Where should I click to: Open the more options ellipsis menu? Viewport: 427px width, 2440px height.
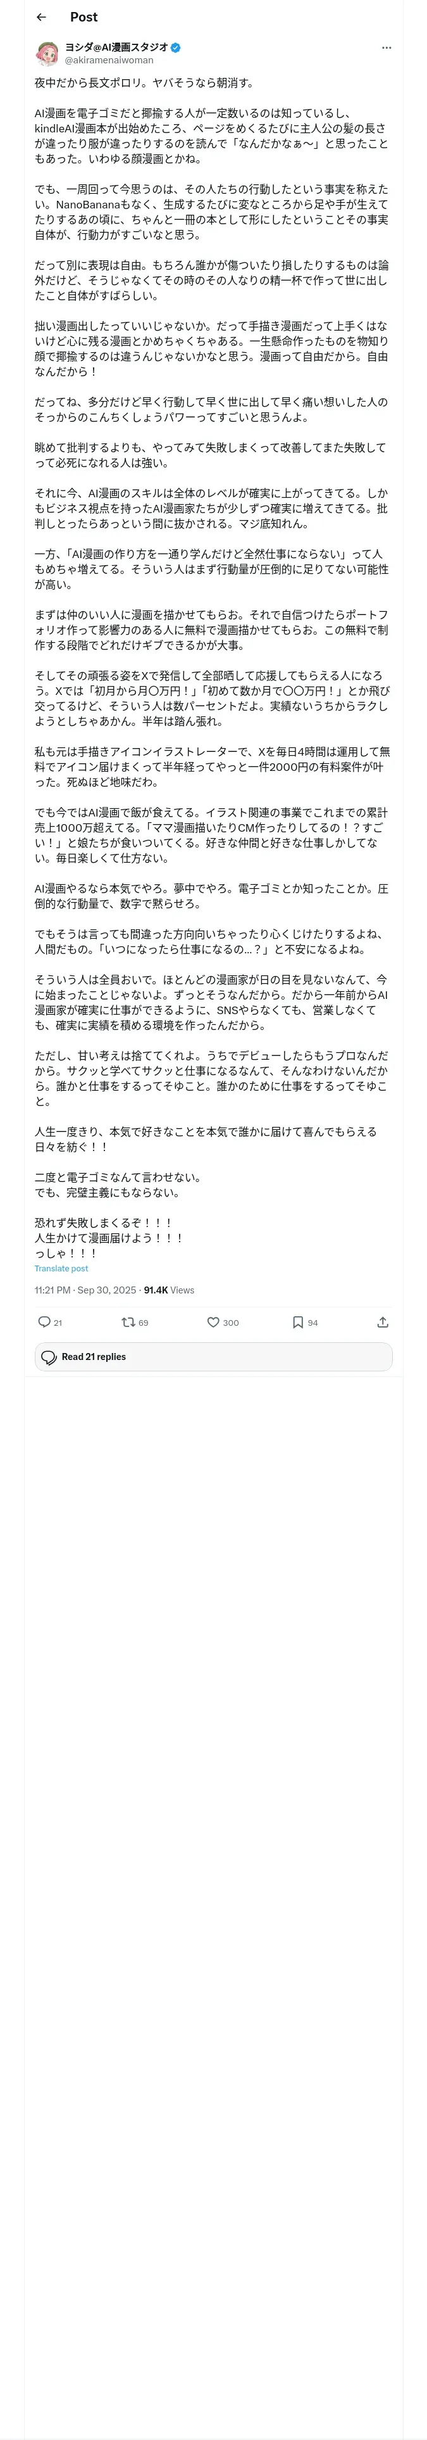[x=385, y=48]
